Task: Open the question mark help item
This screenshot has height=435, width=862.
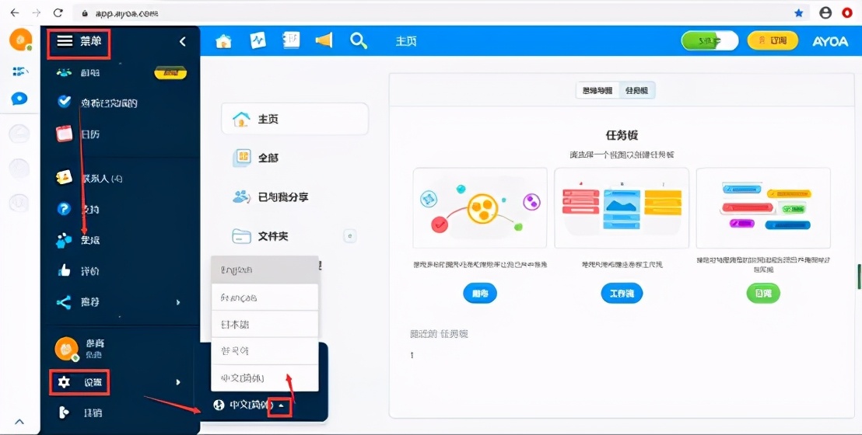Action: [65, 209]
